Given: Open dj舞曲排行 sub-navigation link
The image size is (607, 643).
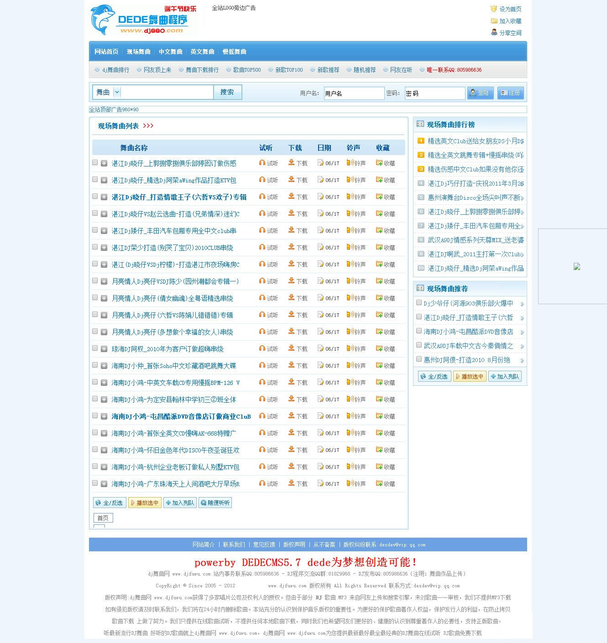Looking at the screenshot, I should [115, 70].
